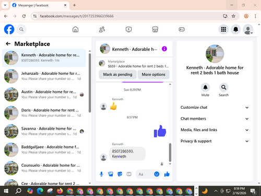Close the Messenger | Facebook tab
Viewport: 261px width, 196px height.
[65, 5]
